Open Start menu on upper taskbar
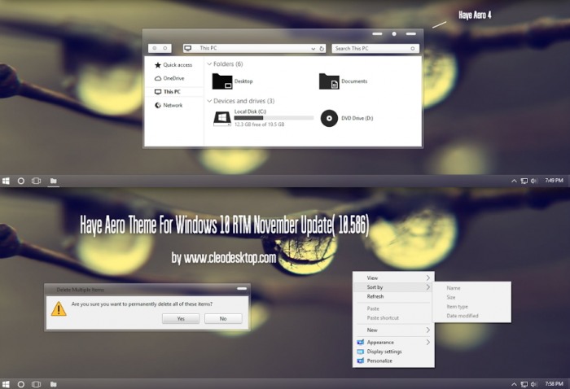 [6, 181]
